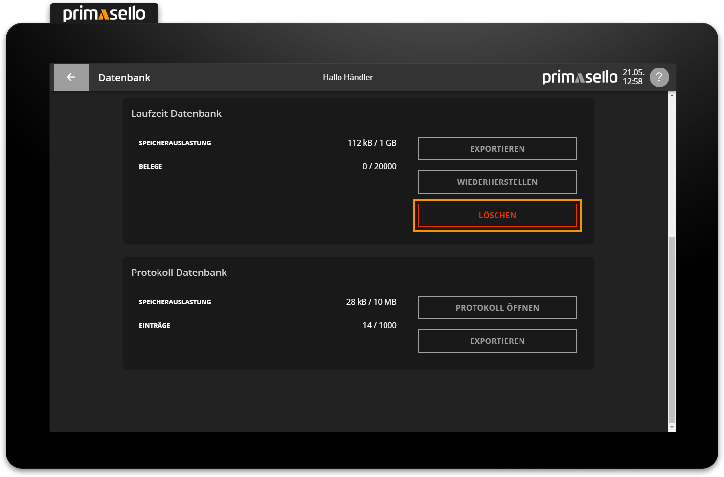Click the vertical scrollbar thumb
Viewport: 724px width, 477px height.
point(672,328)
